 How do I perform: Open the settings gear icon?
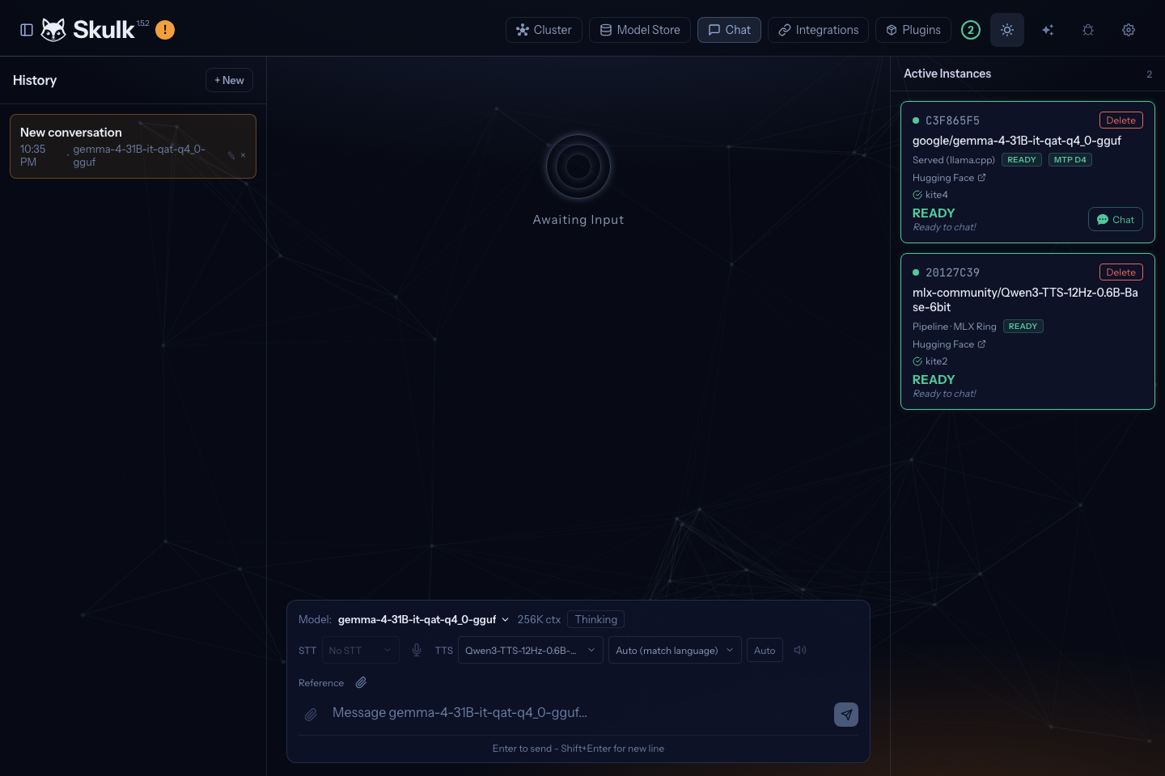(1129, 30)
